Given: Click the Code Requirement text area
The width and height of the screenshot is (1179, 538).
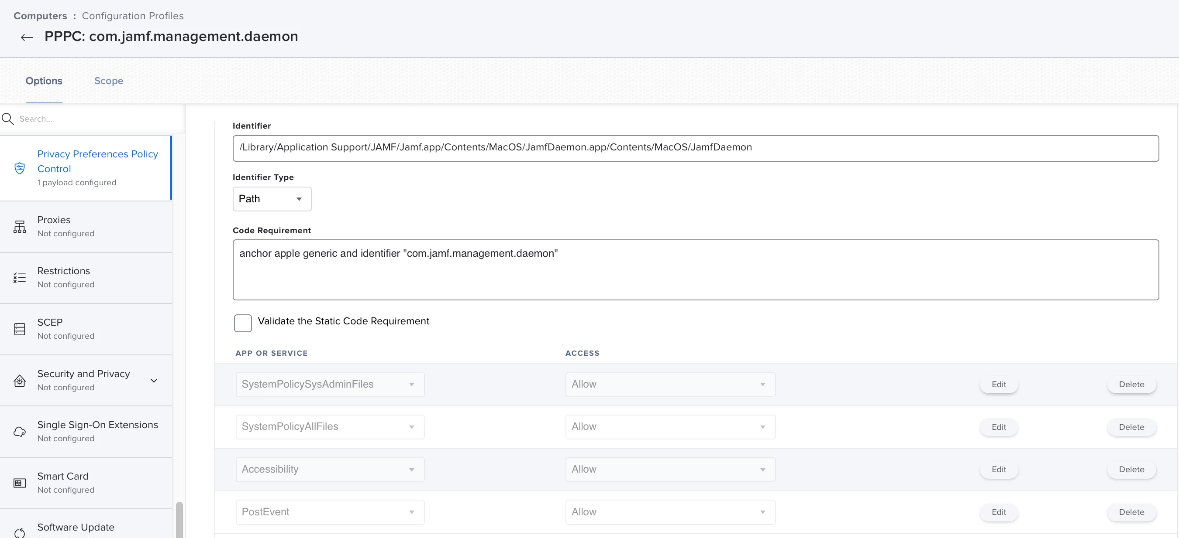Looking at the screenshot, I should (x=696, y=270).
